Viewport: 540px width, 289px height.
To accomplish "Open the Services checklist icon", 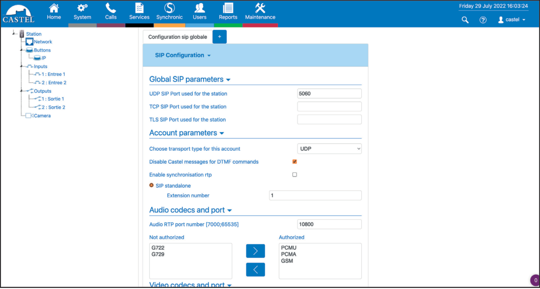I will [139, 8].
